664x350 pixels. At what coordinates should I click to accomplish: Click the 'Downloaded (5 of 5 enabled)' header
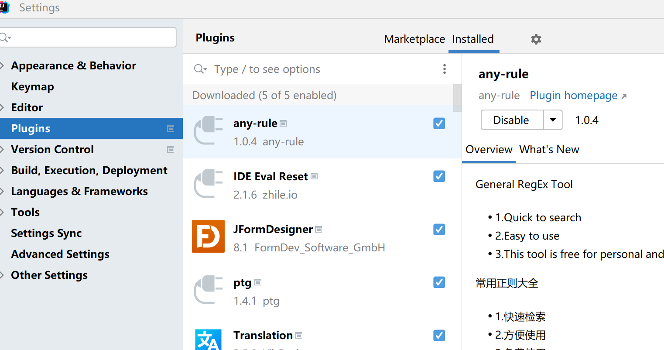[264, 95]
